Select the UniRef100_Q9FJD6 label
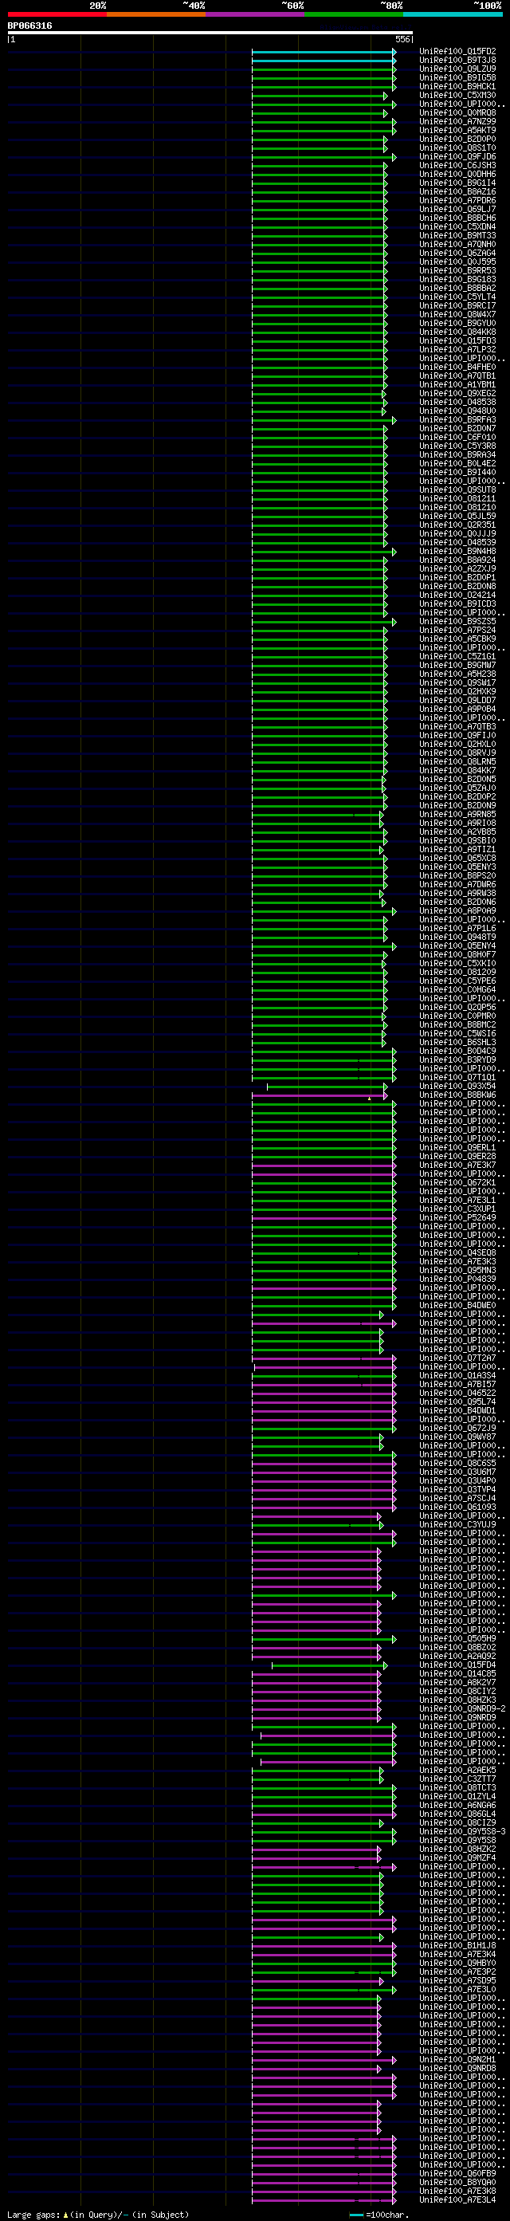The width and height of the screenshot is (510, 2221). coord(457,157)
